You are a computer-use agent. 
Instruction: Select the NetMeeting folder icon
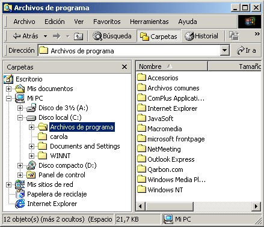tap(141, 149)
